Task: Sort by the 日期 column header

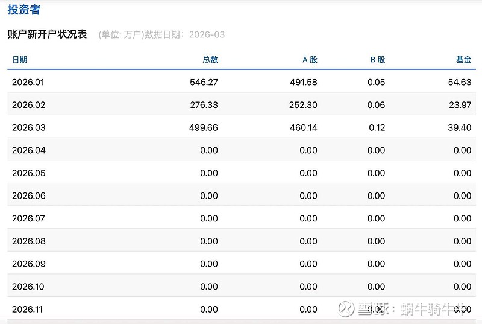Action: 20,60
